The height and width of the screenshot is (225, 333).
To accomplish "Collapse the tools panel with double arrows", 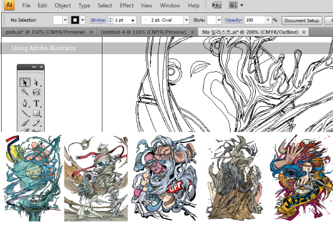I will (34, 67).
